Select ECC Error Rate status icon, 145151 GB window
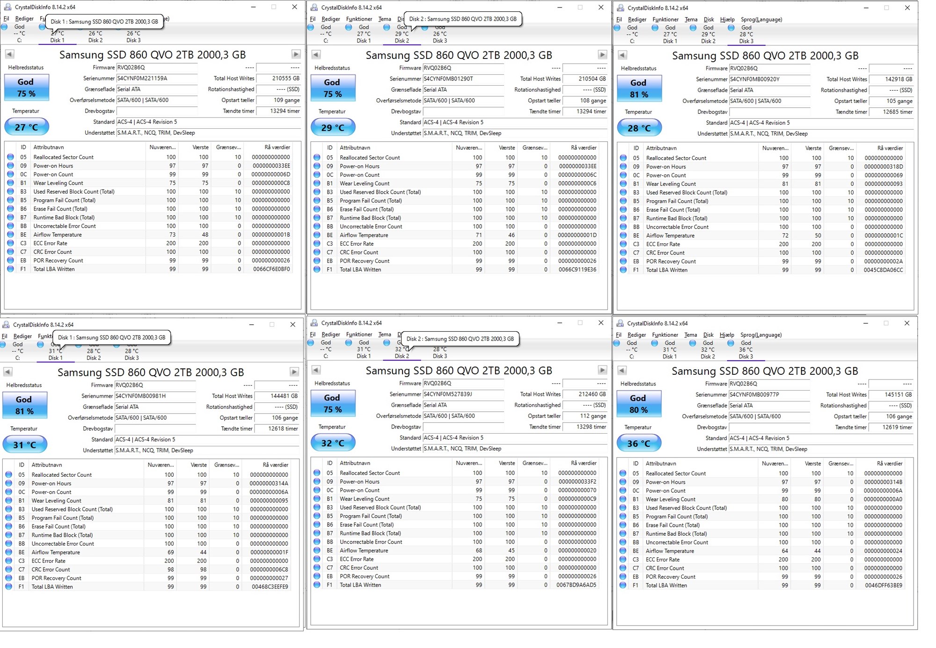Screen dimensions: 936x648 (623, 560)
